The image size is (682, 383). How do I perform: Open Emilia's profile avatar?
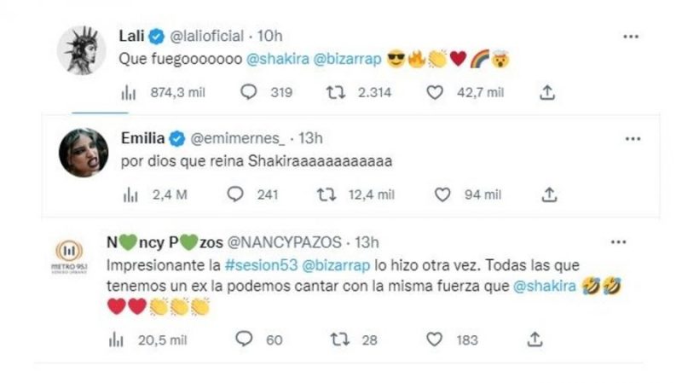(x=82, y=154)
